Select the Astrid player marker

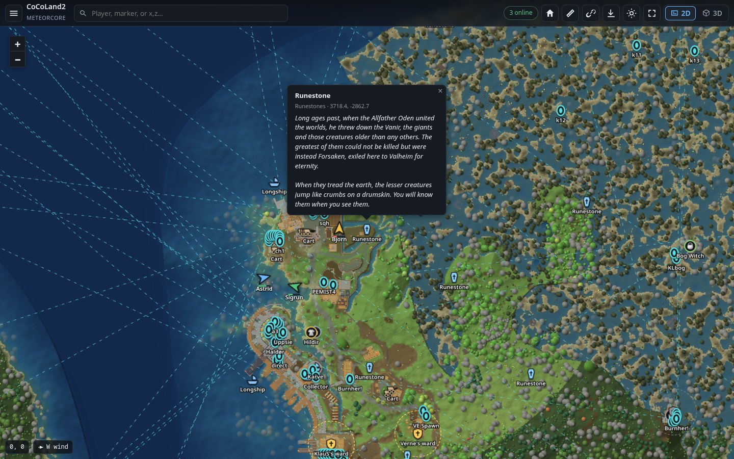(x=263, y=278)
